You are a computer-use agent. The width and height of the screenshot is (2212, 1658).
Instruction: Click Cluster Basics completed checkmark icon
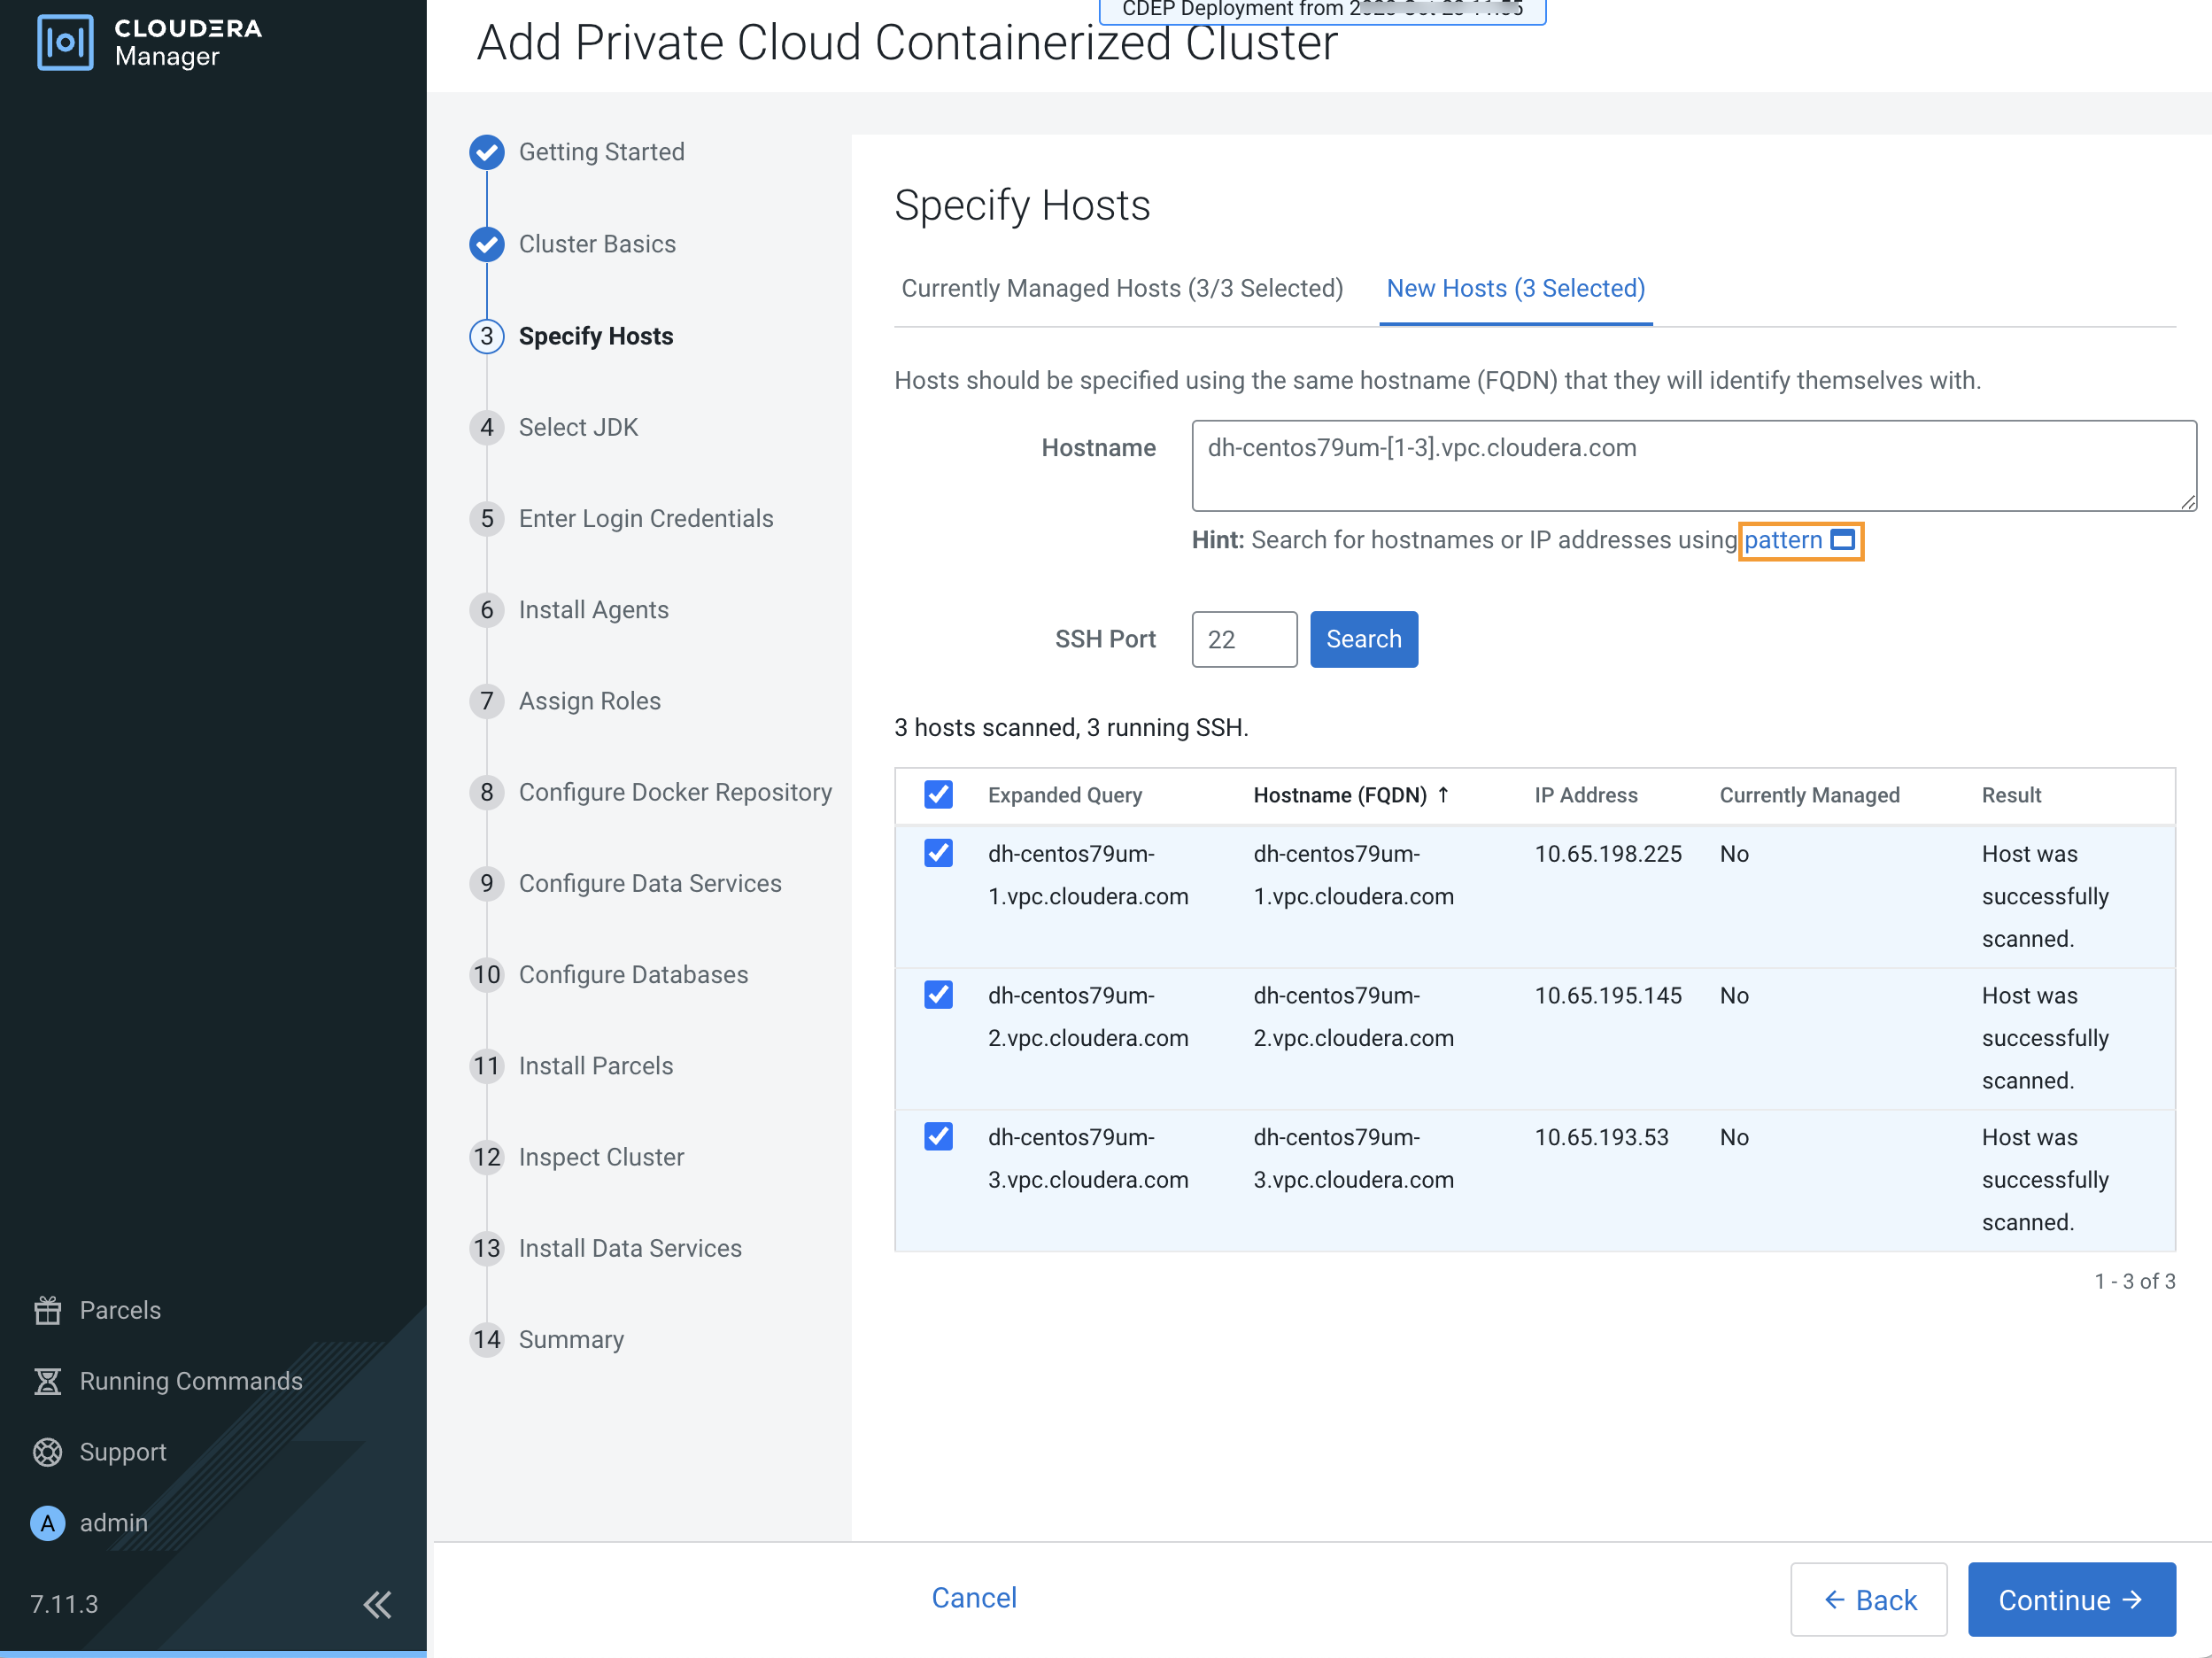click(487, 244)
